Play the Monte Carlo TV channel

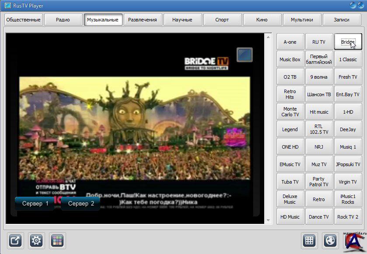tap(290, 112)
